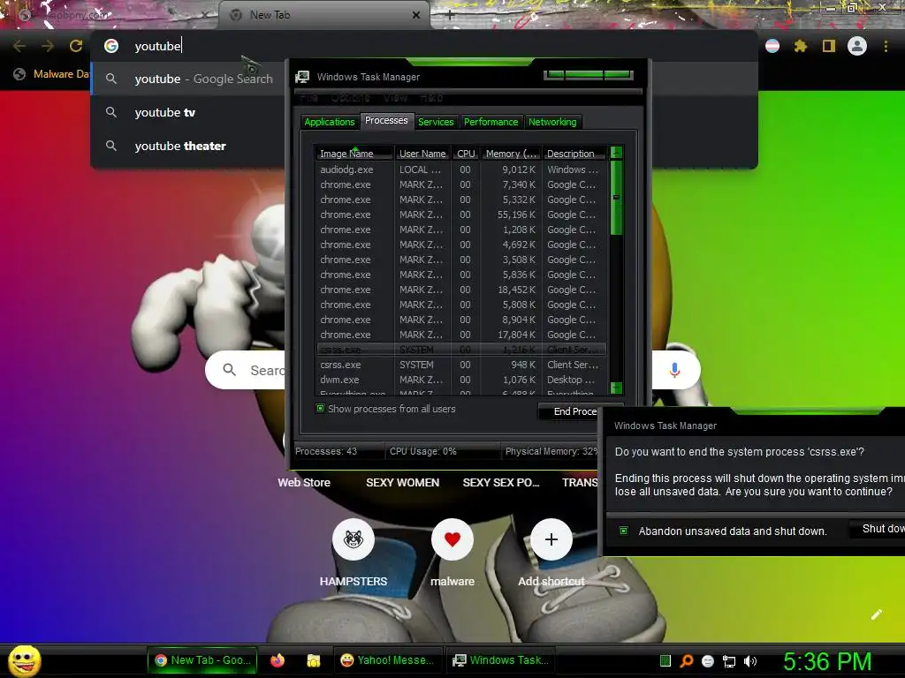The width and height of the screenshot is (905, 678).
Task: Select the audiodg.exe process row
Action: 460,169
